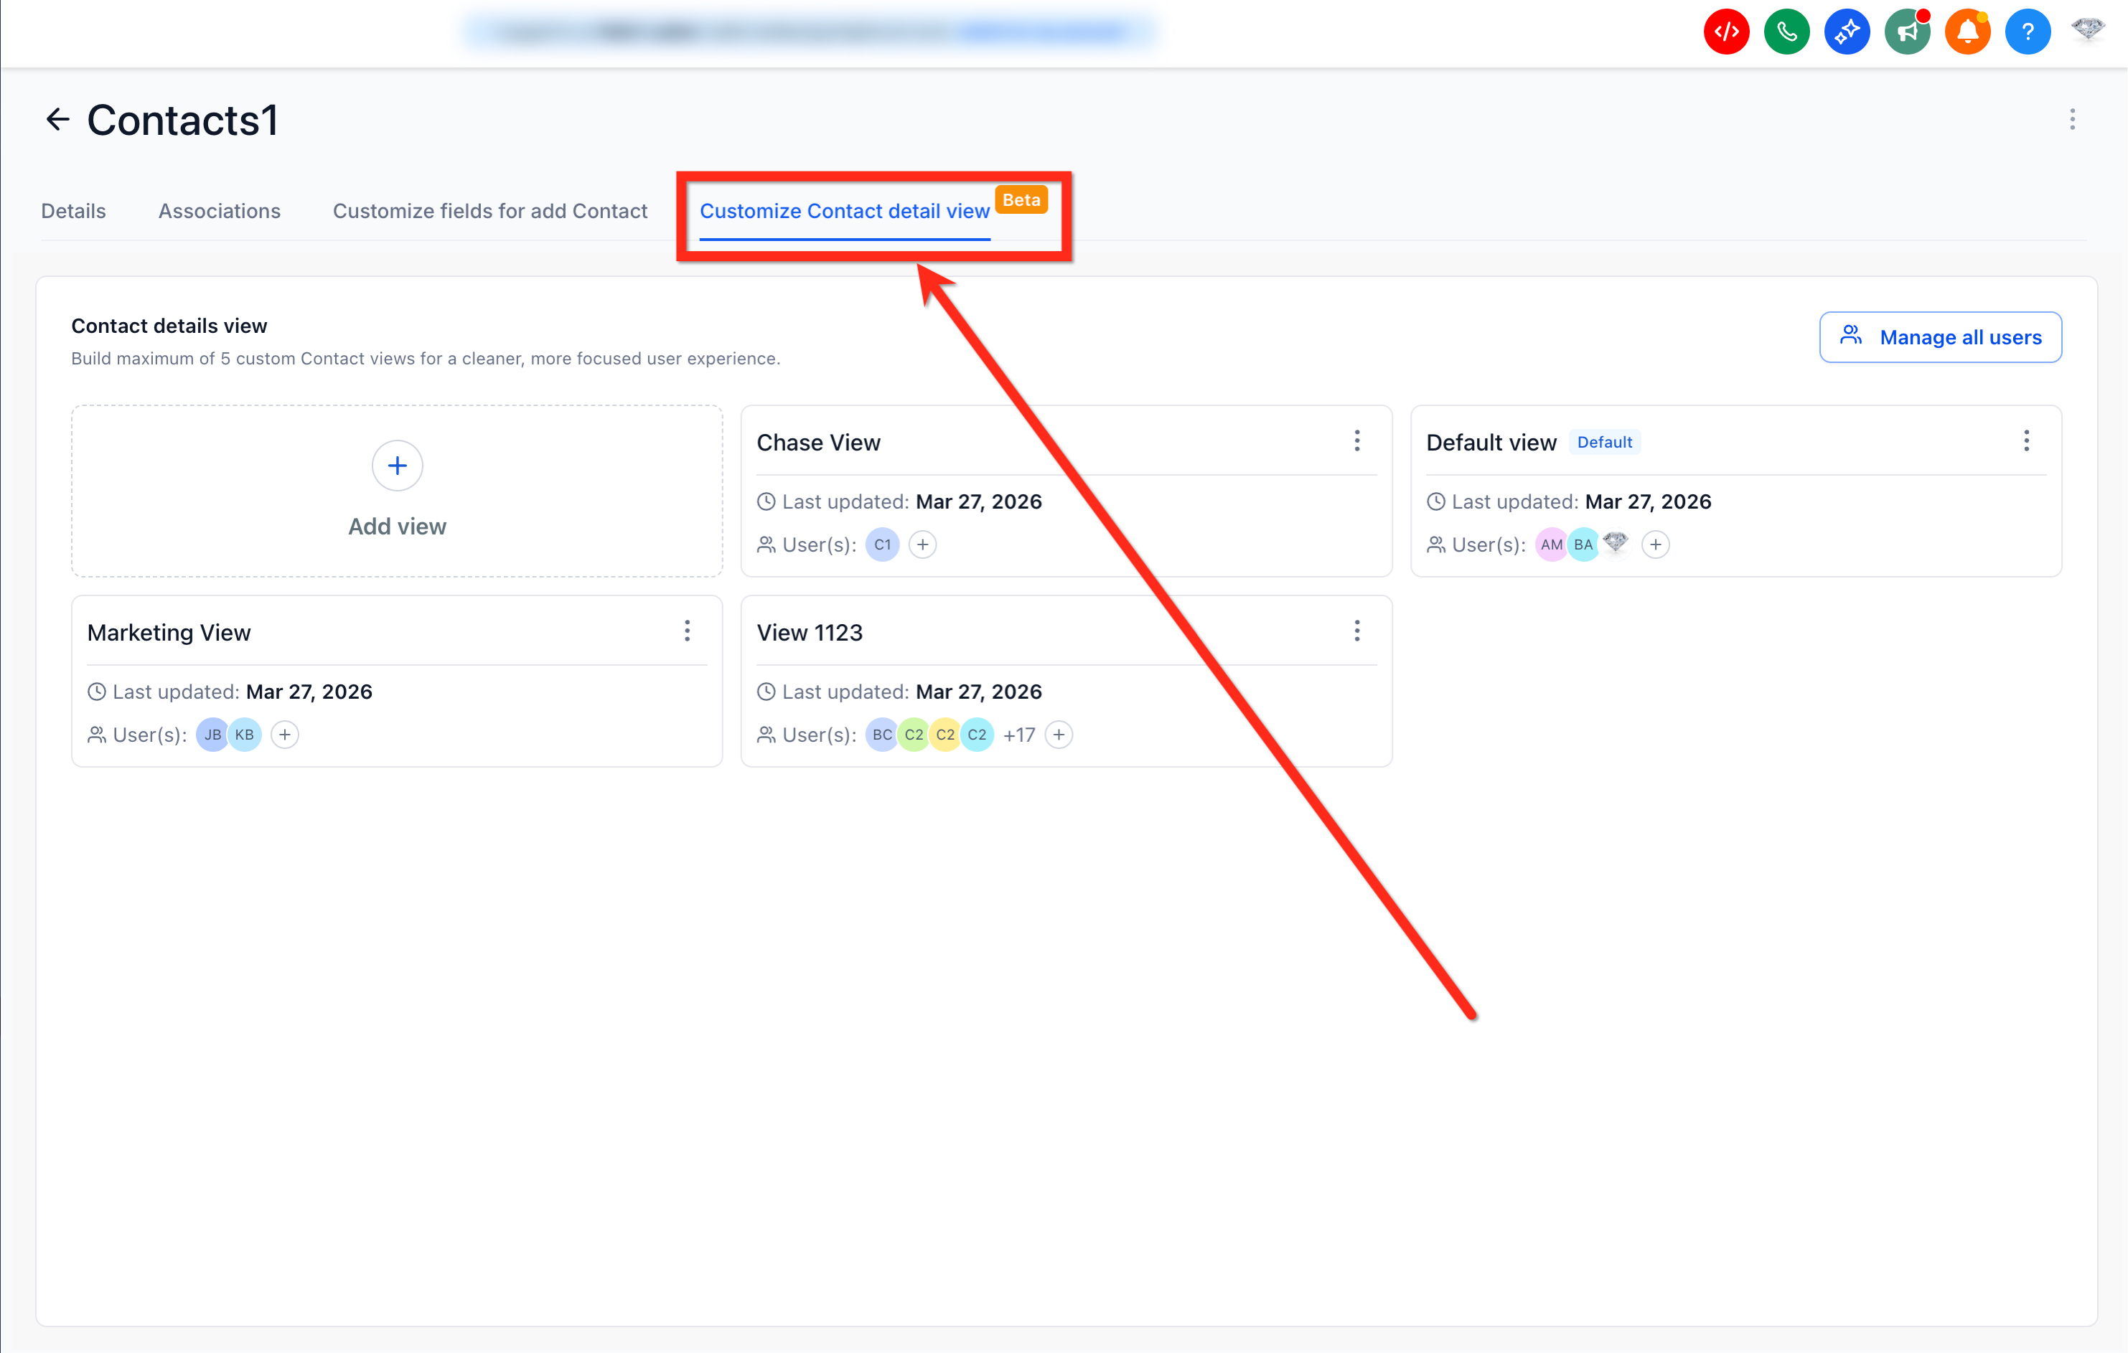Click the Add view label

397,525
